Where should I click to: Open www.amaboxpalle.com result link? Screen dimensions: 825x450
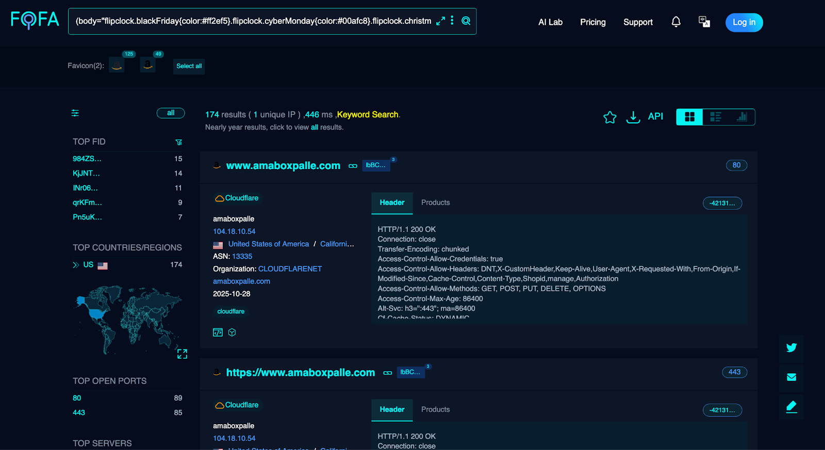(x=283, y=165)
